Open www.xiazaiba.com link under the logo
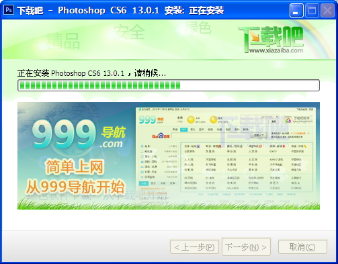 click(276, 51)
